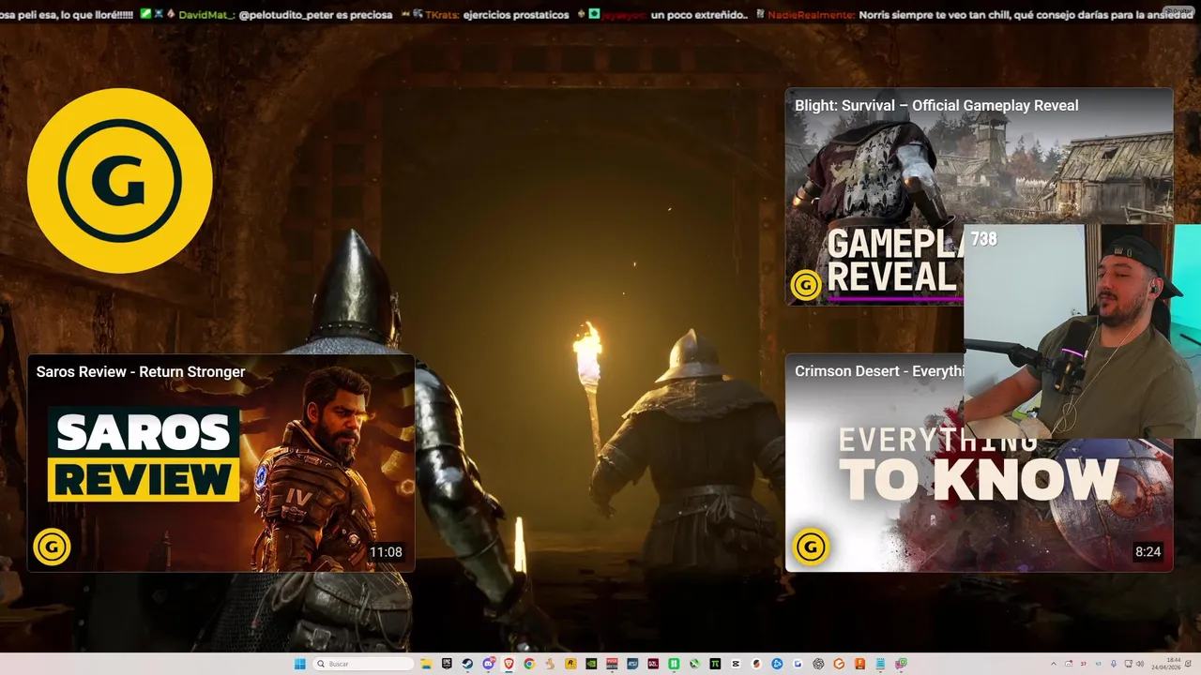Open Blight: Survival Gameplay Reveal video card
The width and height of the screenshot is (1201, 675).
coord(979,197)
